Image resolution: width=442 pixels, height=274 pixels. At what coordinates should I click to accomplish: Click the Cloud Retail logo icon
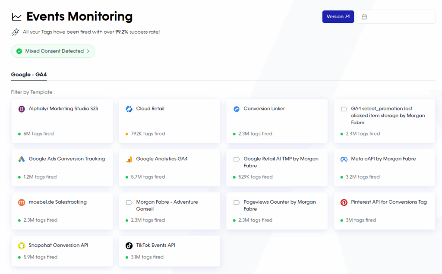(x=129, y=109)
